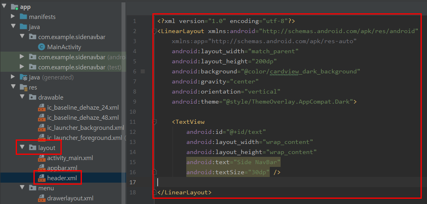The image size is (427, 204).
Task: Open MainActivity in the project tree
Action: tap(64, 47)
